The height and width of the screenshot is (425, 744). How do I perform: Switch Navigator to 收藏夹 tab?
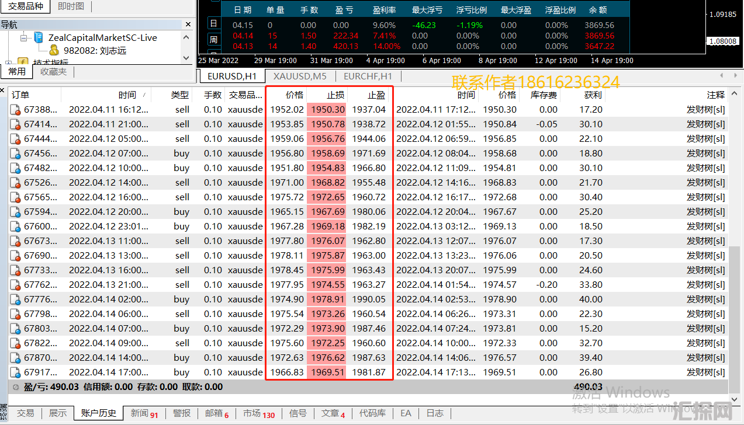pyautogui.click(x=53, y=71)
